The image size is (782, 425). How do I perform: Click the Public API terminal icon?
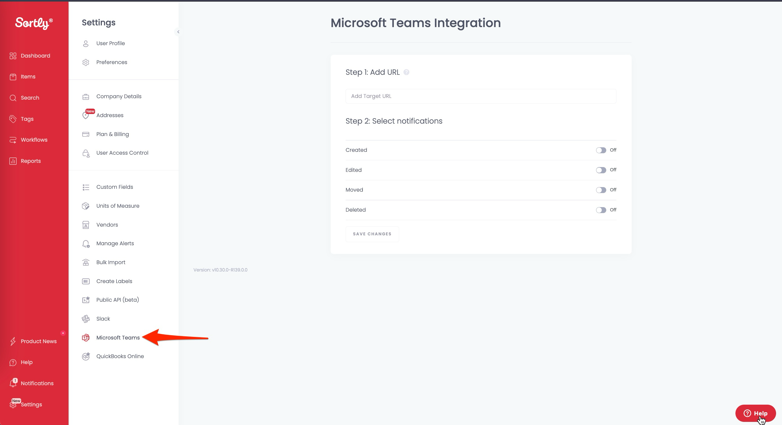pyautogui.click(x=86, y=300)
